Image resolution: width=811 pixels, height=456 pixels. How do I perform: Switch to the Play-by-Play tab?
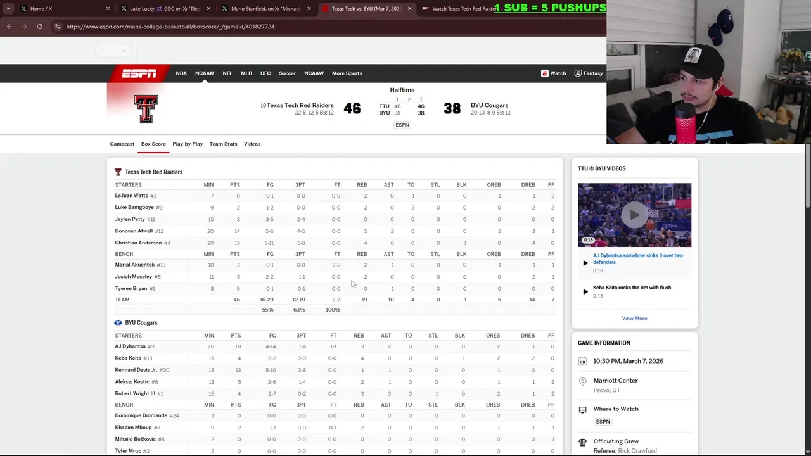(188, 144)
